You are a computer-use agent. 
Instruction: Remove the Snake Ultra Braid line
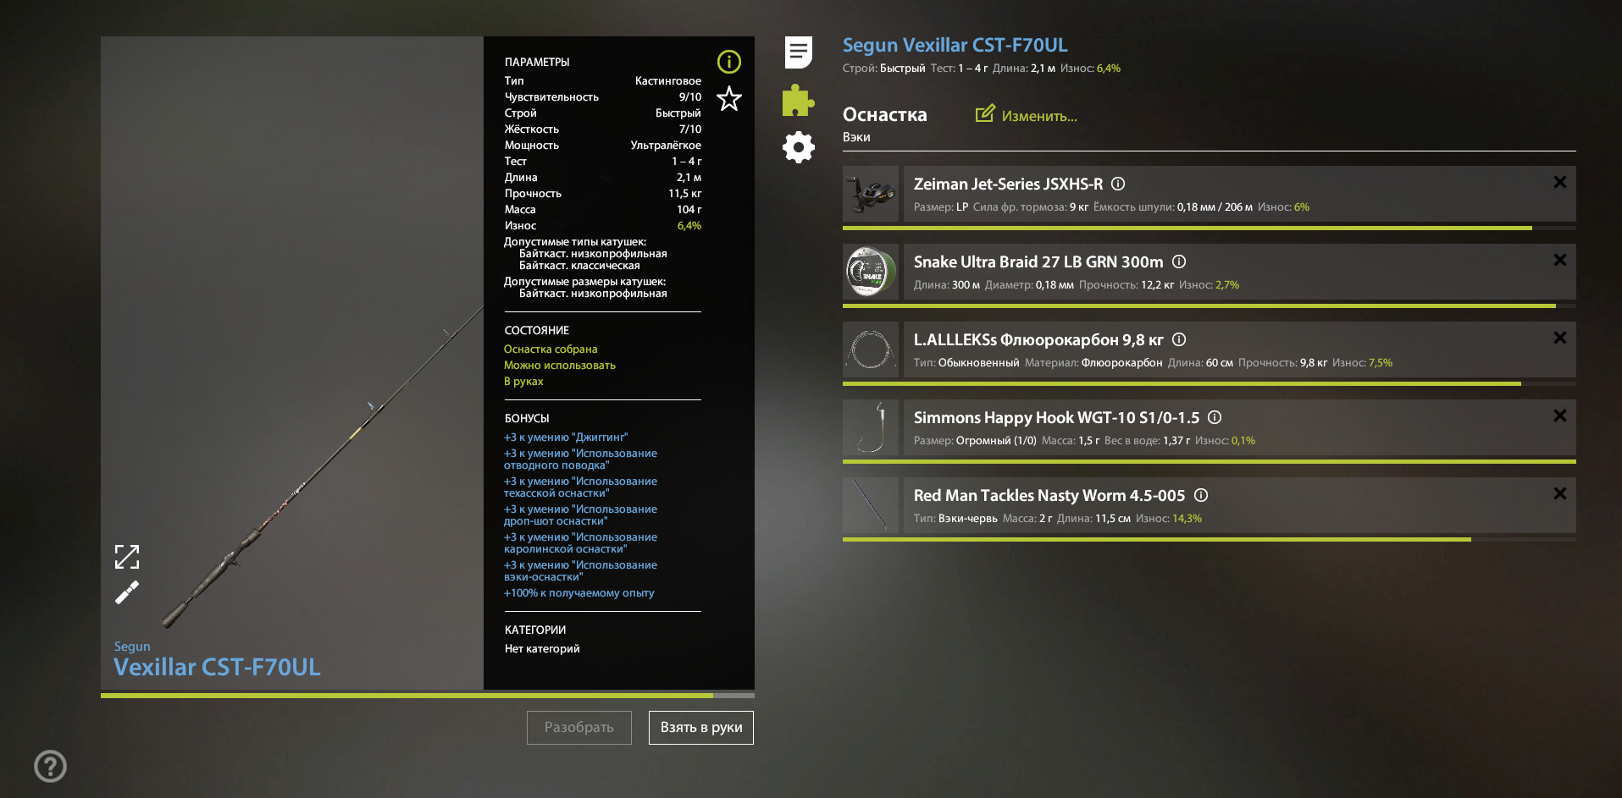(x=1559, y=260)
